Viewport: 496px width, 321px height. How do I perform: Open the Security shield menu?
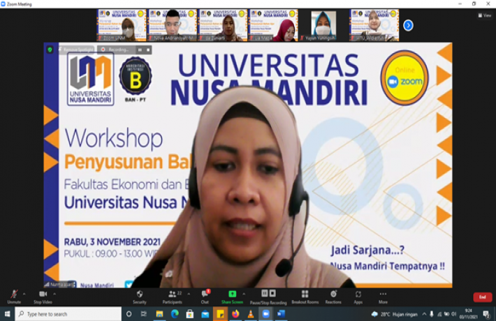click(x=140, y=297)
